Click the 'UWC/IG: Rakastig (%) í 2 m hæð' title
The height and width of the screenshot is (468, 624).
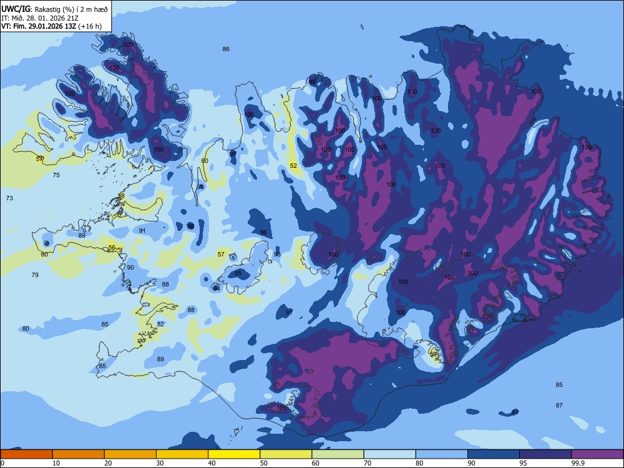[x=54, y=9]
